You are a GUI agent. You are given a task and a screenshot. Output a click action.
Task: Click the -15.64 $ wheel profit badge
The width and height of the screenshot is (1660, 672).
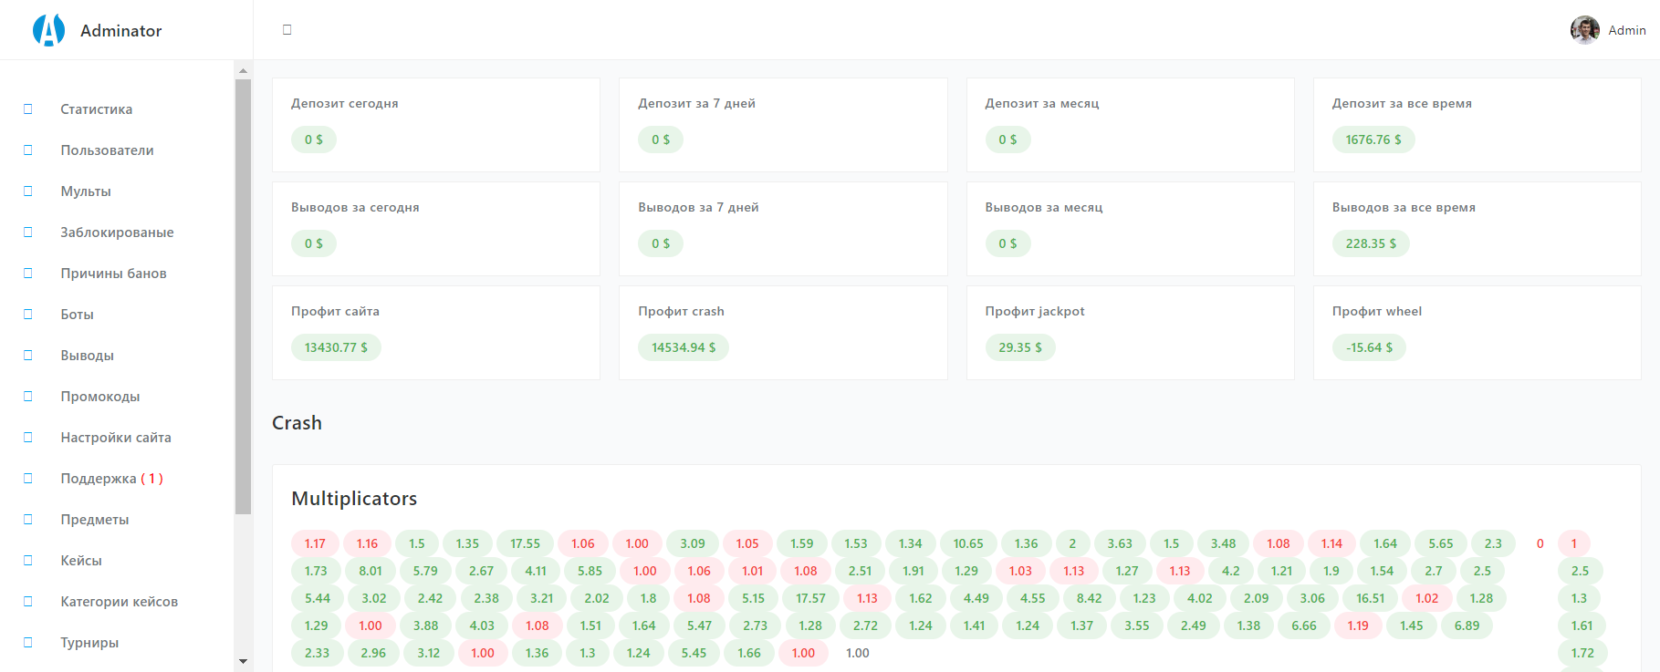1369,347
